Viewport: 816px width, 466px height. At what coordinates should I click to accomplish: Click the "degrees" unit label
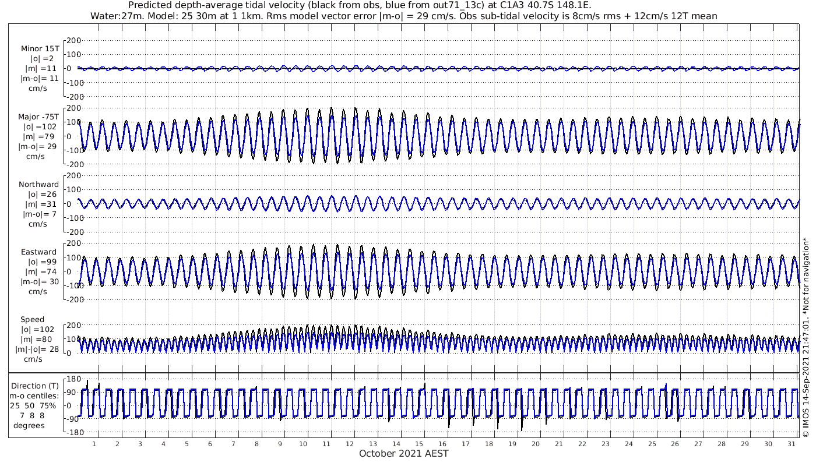point(30,426)
